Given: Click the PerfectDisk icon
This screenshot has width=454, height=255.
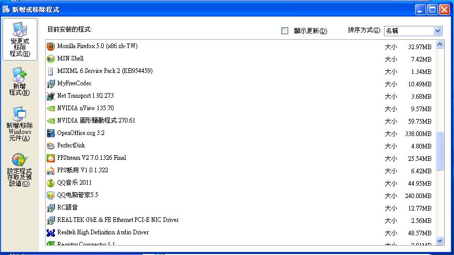Looking at the screenshot, I should coord(51,146).
